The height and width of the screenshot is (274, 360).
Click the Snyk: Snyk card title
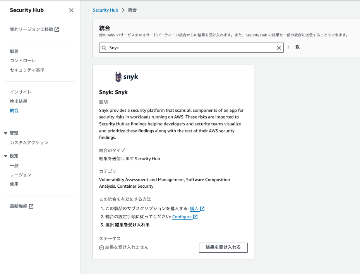click(113, 92)
